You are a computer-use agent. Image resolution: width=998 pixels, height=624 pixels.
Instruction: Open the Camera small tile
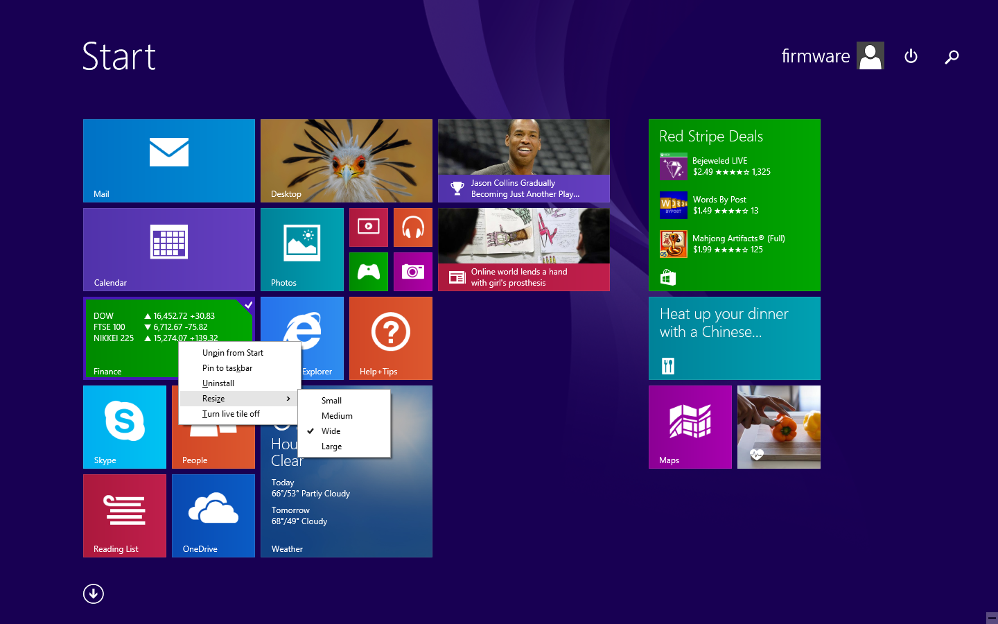[413, 272]
